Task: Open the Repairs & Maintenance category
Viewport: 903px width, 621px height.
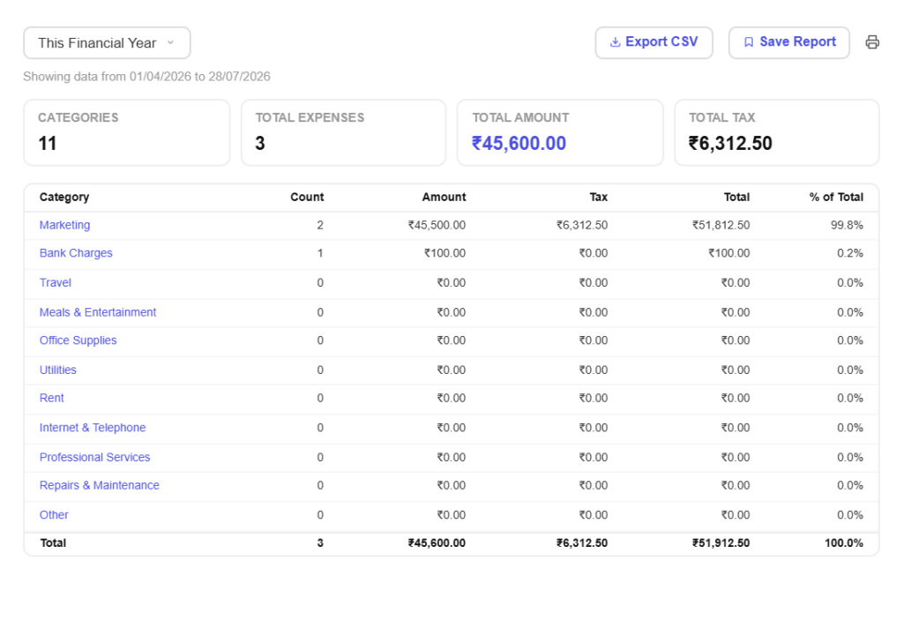Action: click(x=99, y=485)
